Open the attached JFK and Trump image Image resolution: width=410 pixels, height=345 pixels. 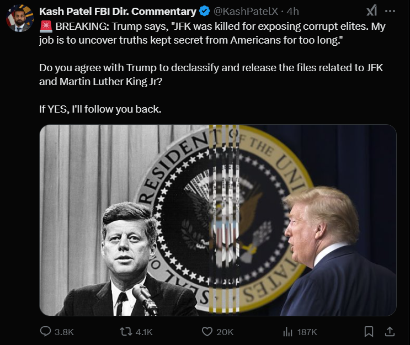pos(218,220)
